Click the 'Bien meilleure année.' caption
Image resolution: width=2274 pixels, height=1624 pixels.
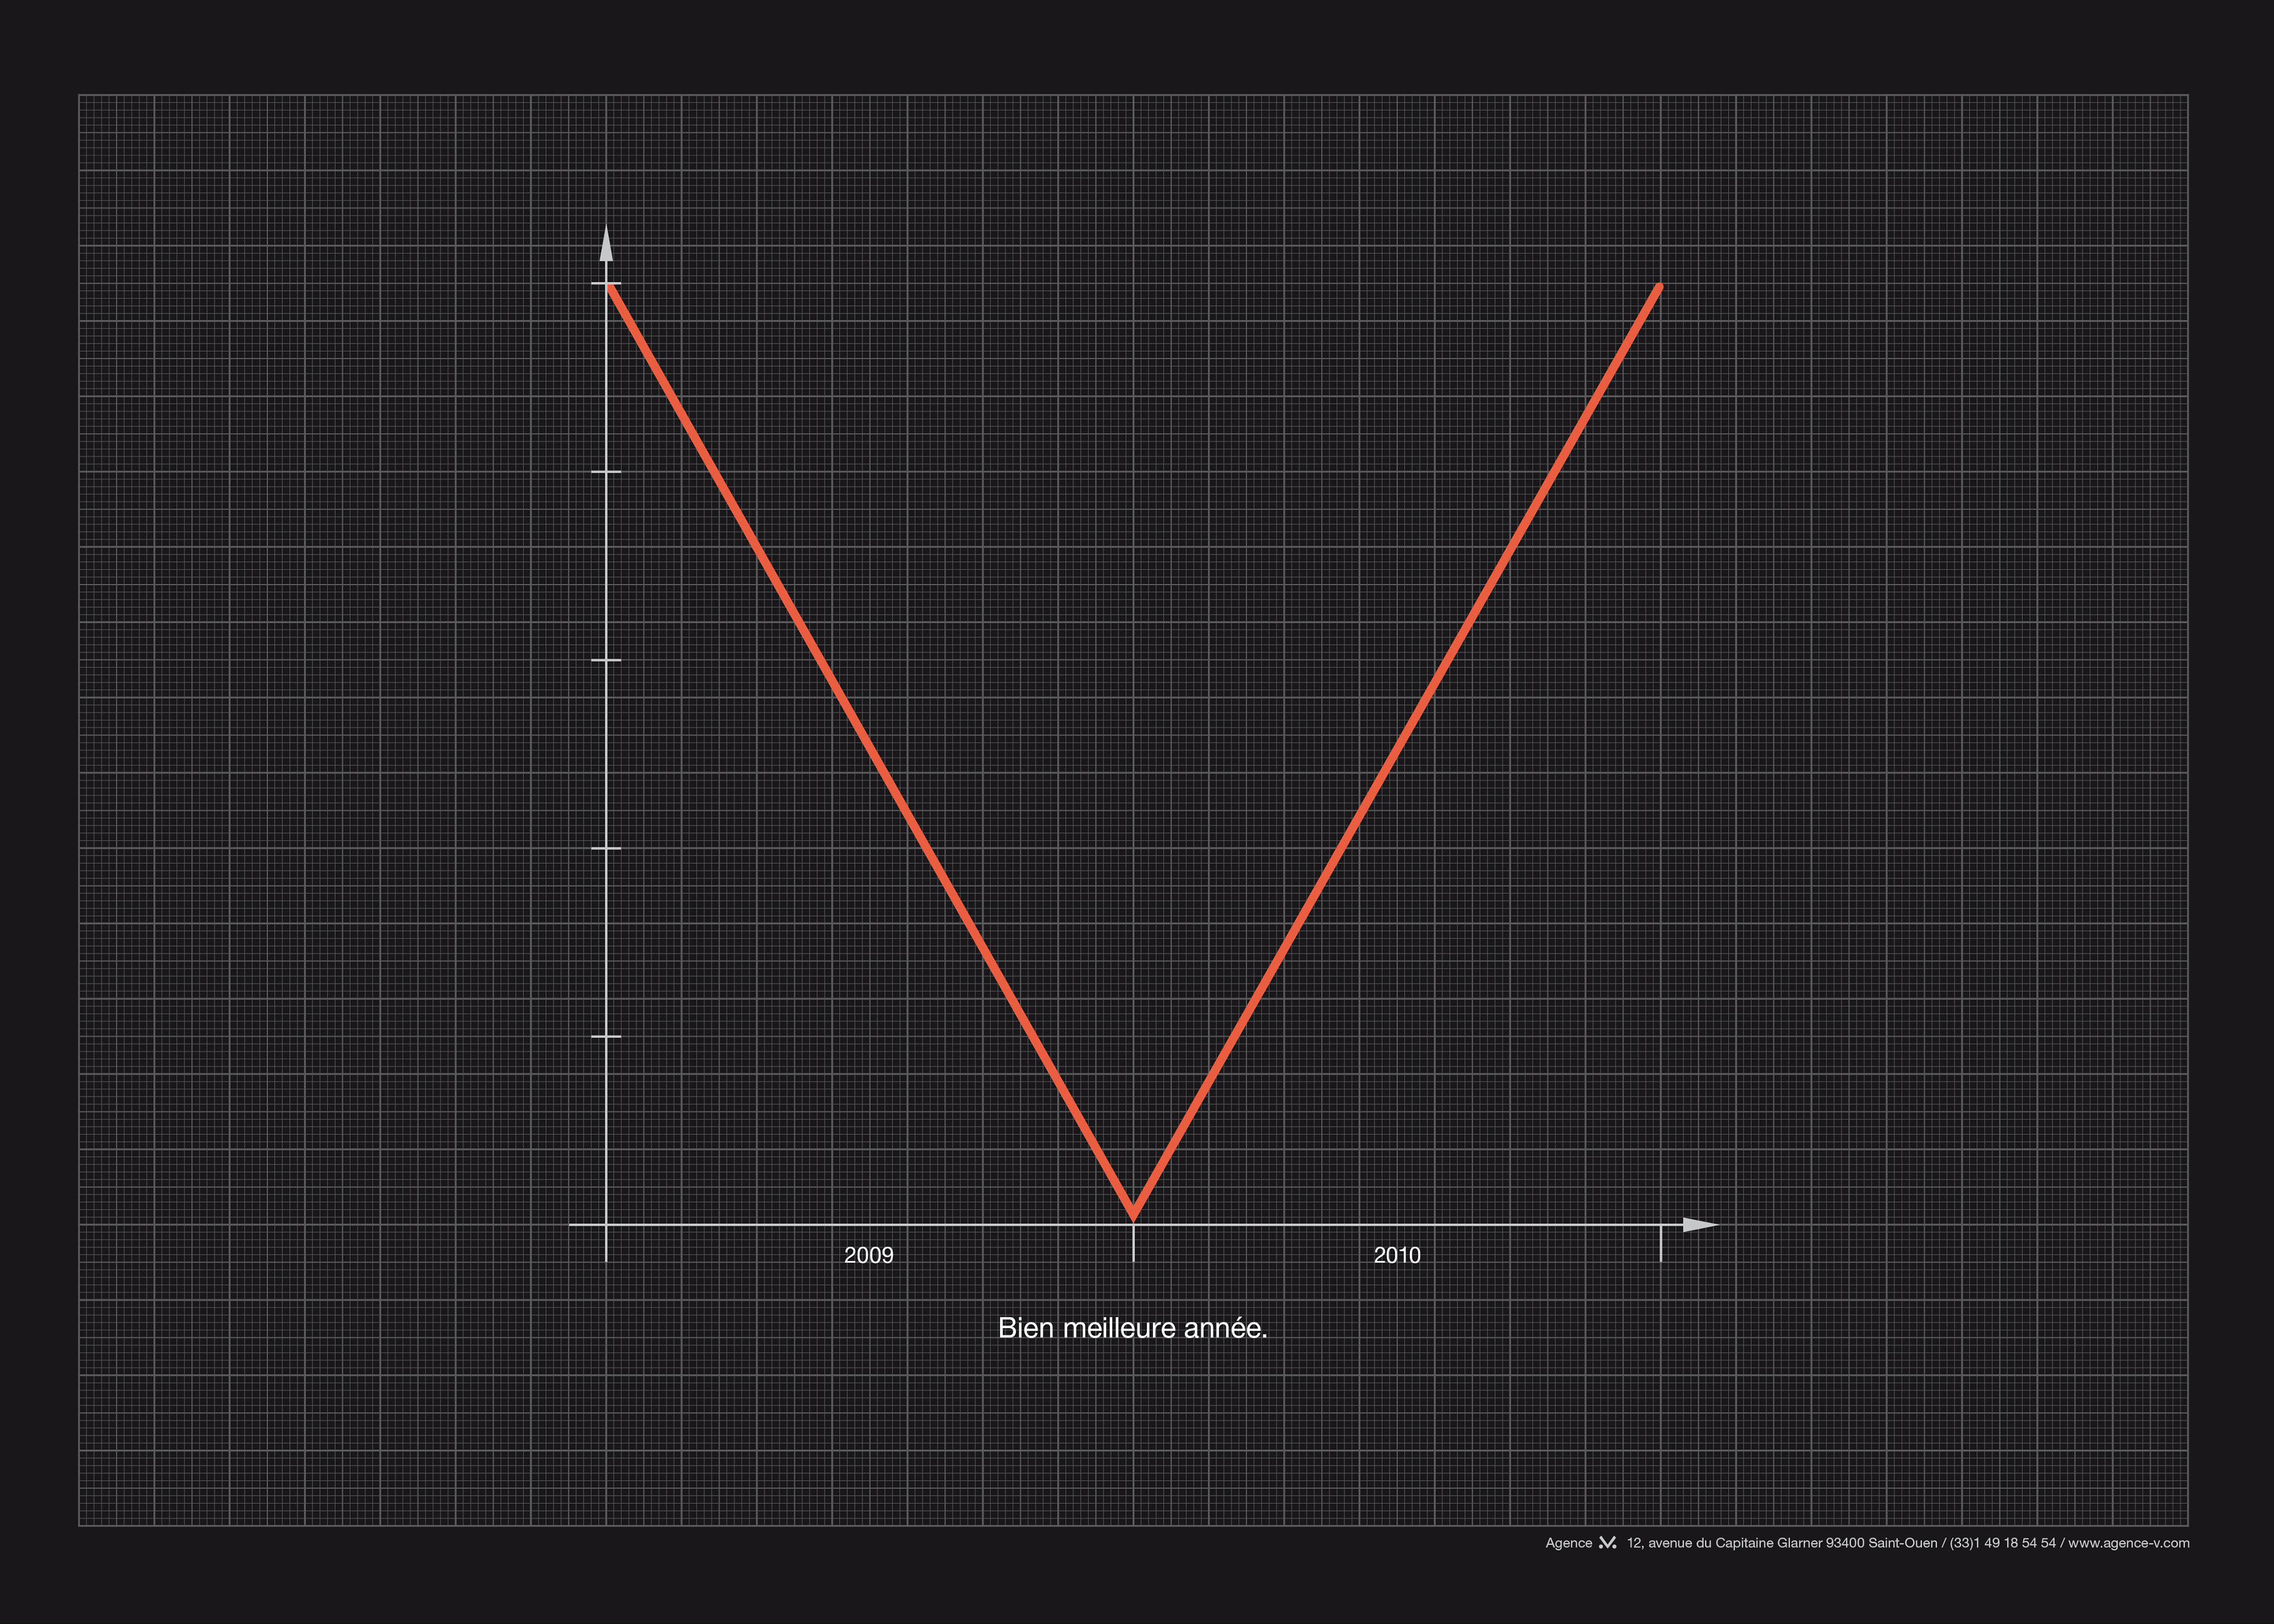pos(1132,1328)
